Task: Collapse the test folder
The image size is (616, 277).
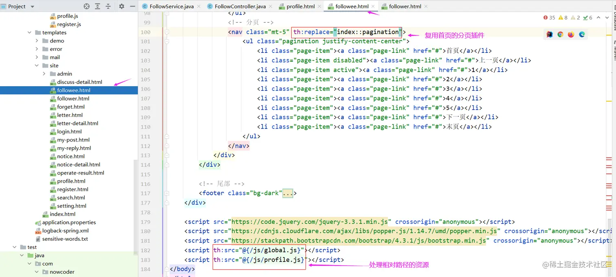Action: click(15, 247)
